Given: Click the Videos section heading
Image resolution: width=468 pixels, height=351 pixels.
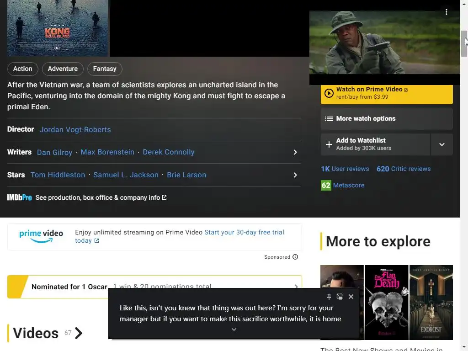Looking at the screenshot, I should point(36,333).
